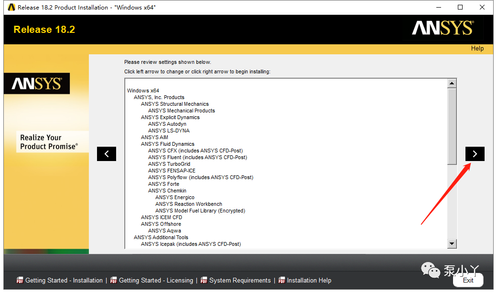The width and height of the screenshot is (497, 293).
Task: Open Getting Started - Installation PDF
Action: [x=64, y=280]
